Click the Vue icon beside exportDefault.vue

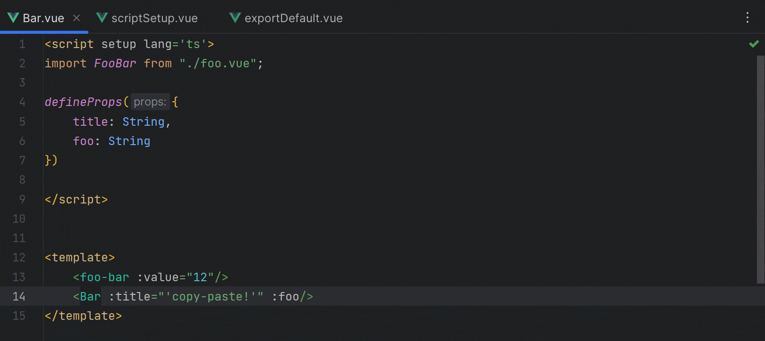click(x=235, y=18)
